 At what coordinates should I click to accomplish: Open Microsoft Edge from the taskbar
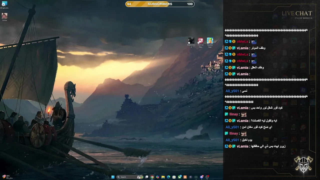pyautogui.click(x=168, y=177)
